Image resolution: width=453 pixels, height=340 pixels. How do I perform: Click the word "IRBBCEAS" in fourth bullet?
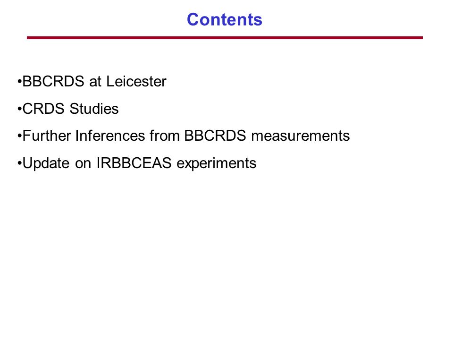click(x=134, y=163)
